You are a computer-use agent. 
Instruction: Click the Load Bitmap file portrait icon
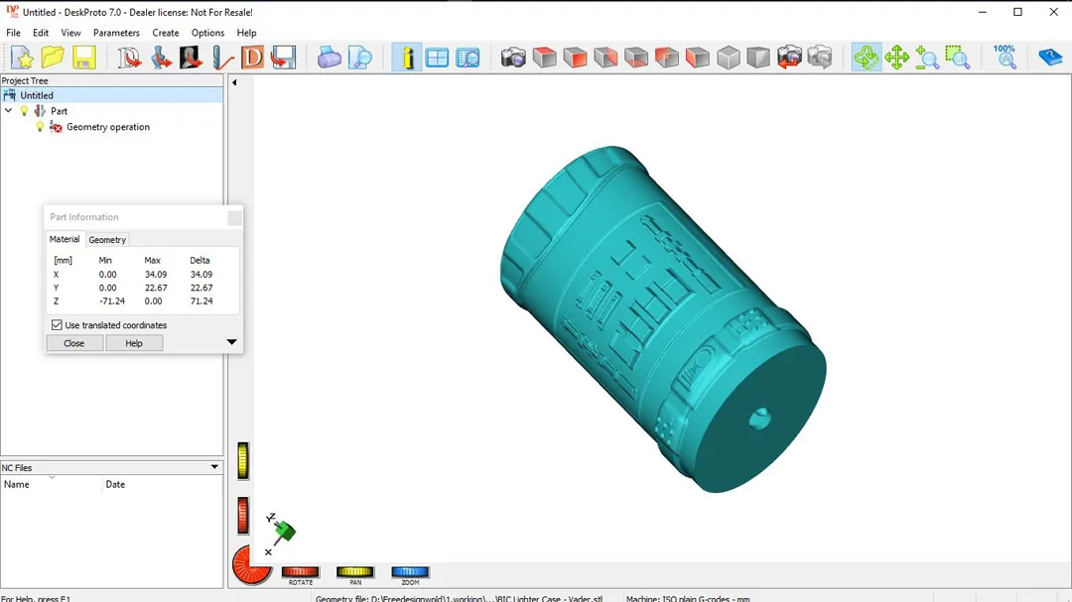point(191,58)
